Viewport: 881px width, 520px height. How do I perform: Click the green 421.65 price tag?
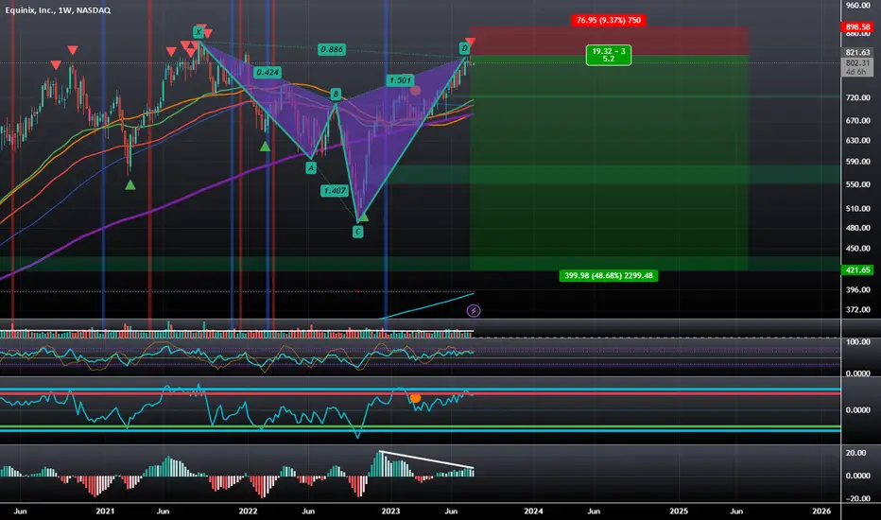(858, 269)
